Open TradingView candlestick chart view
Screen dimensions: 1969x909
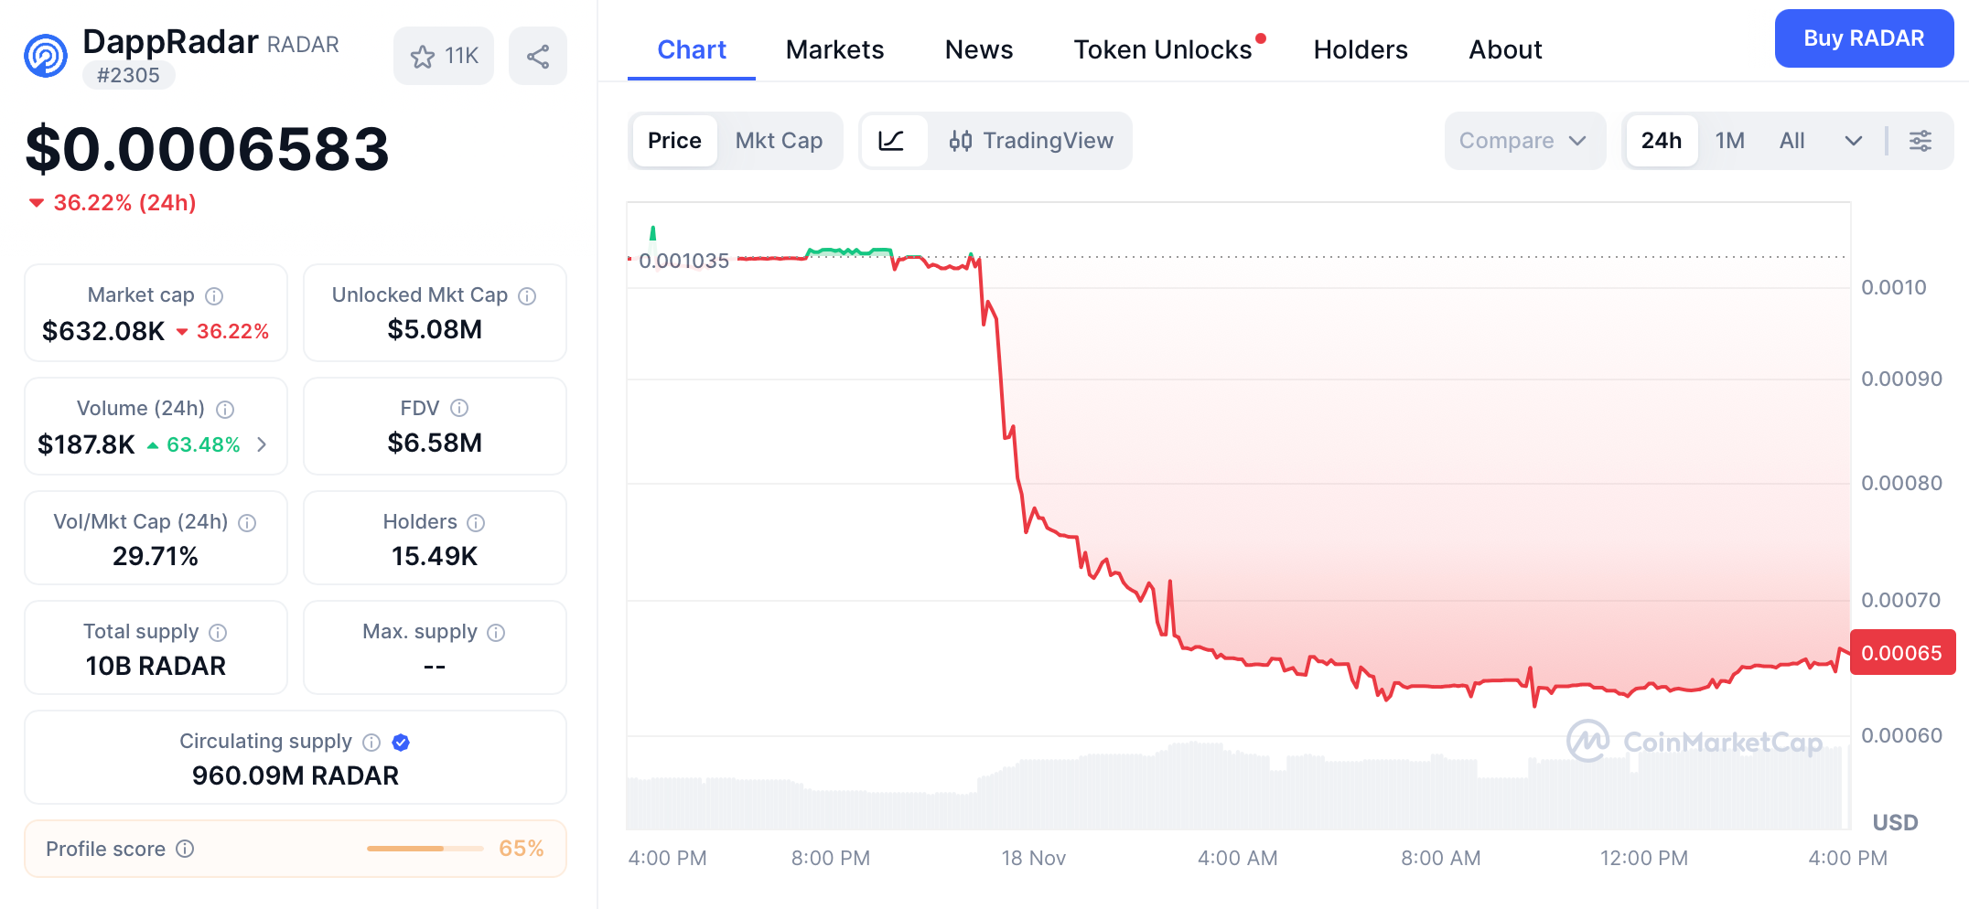[x=1032, y=141]
